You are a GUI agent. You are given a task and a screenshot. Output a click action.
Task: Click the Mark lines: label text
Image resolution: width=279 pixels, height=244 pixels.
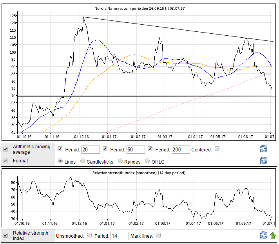[x=141, y=236]
